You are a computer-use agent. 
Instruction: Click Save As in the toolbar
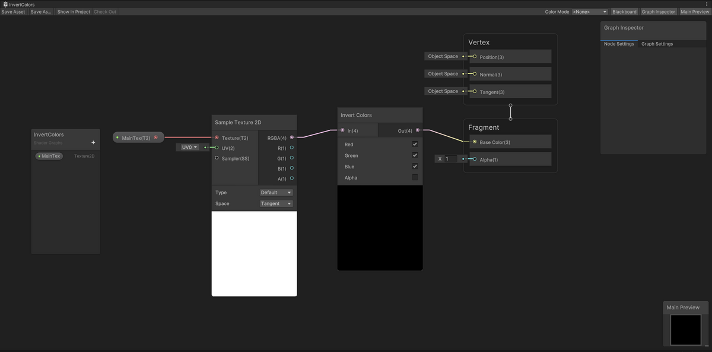pos(41,12)
